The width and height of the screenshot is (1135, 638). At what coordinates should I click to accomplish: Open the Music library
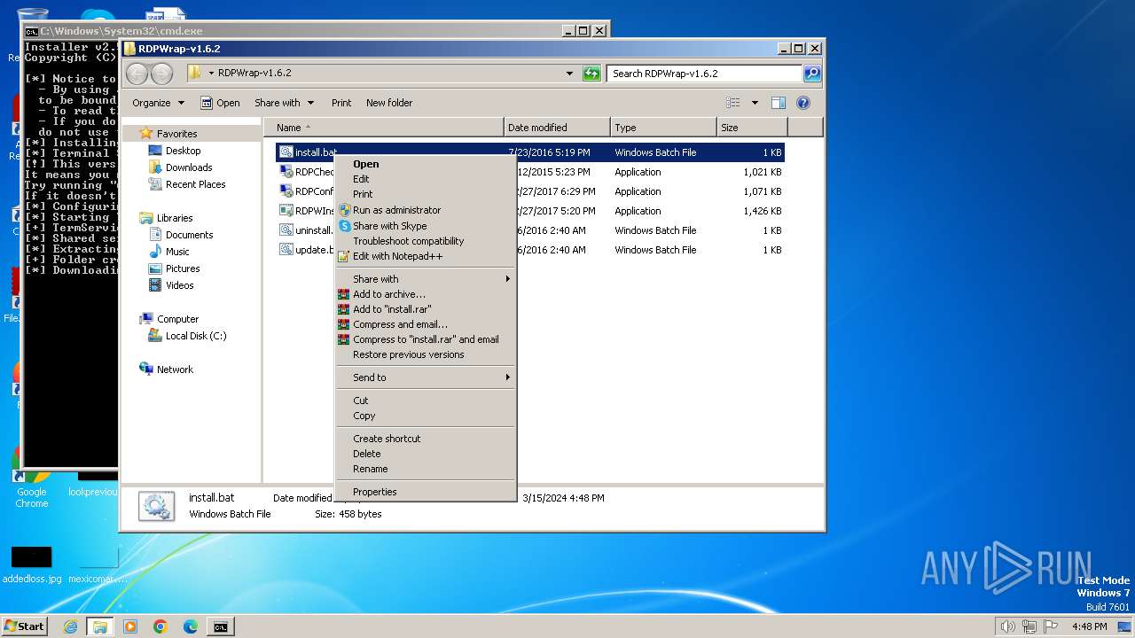pos(168,252)
